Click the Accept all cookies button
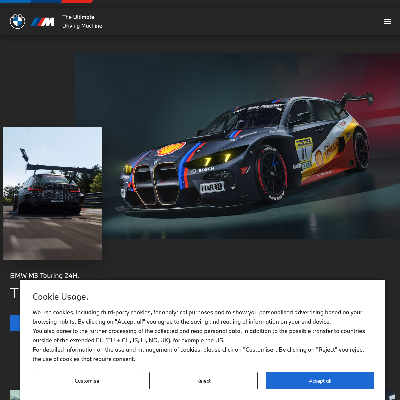Image resolution: width=400 pixels, height=400 pixels. coord(320,381)
